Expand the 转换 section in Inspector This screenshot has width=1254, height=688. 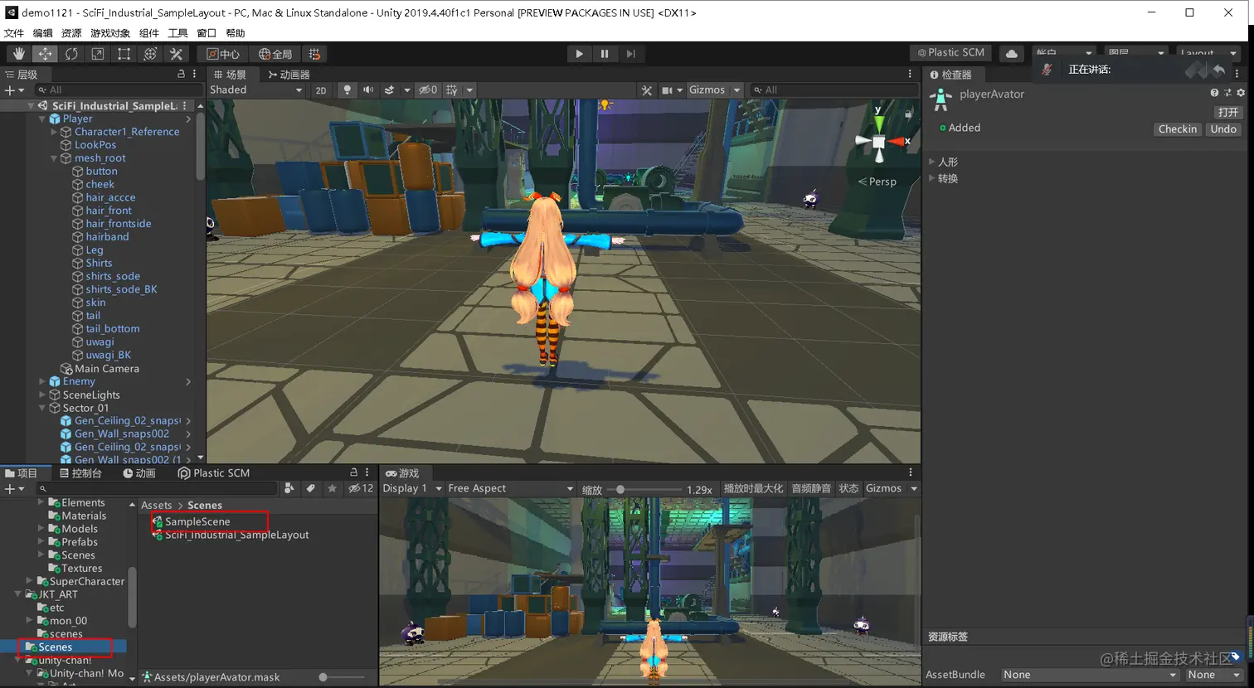(932, 178)
